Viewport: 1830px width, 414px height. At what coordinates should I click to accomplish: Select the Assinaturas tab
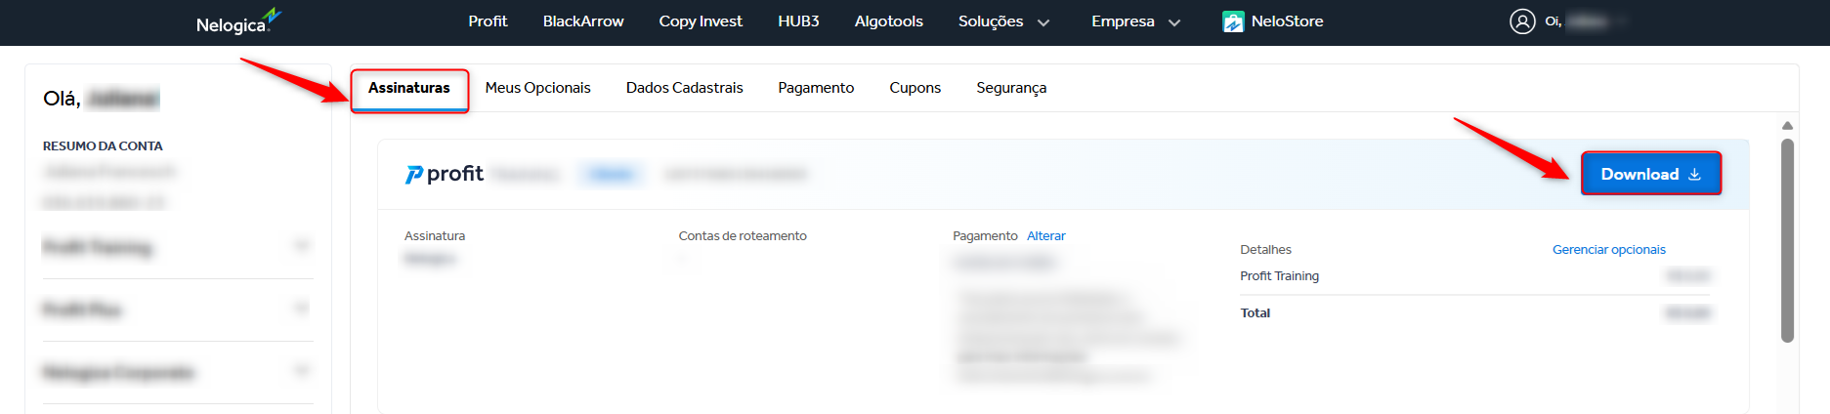[409, 88]
